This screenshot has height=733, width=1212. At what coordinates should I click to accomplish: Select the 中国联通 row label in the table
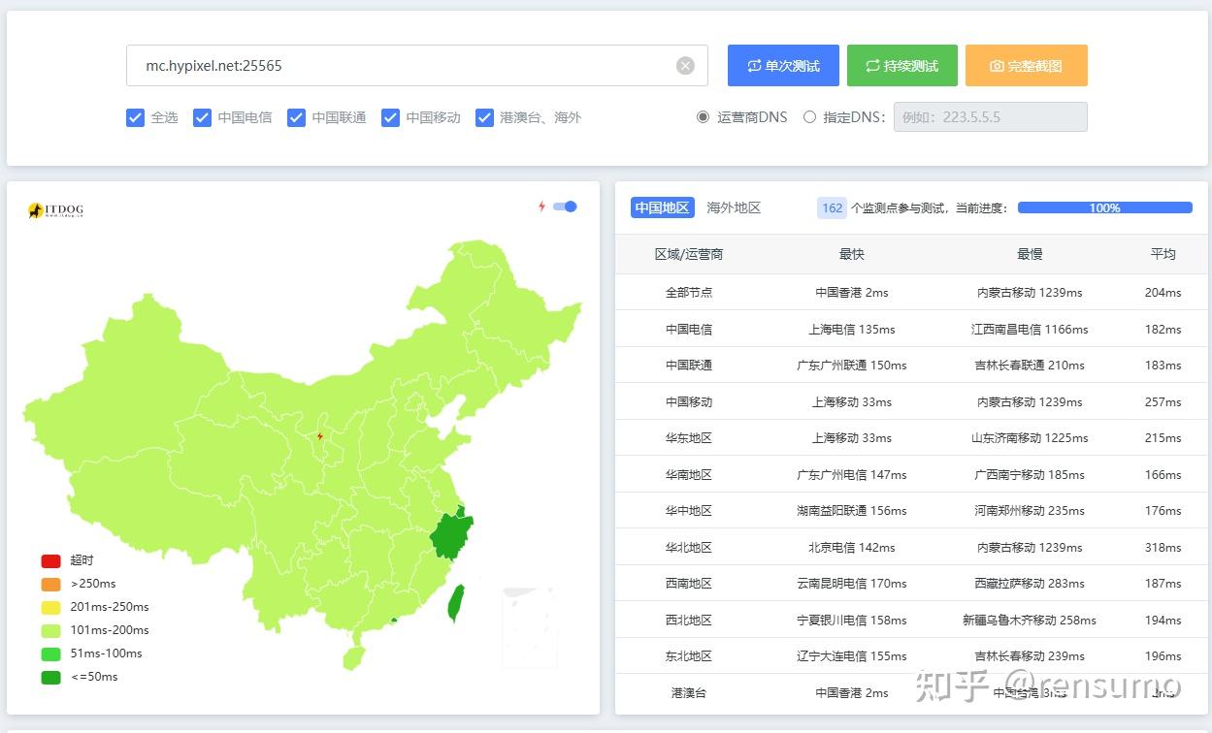(x=689, y=366)
